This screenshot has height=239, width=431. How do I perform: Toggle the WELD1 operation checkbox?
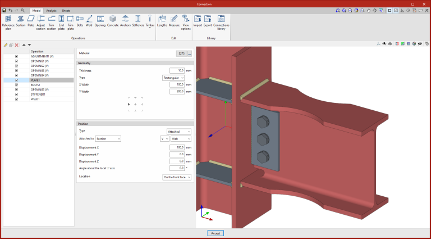(16, 99)
